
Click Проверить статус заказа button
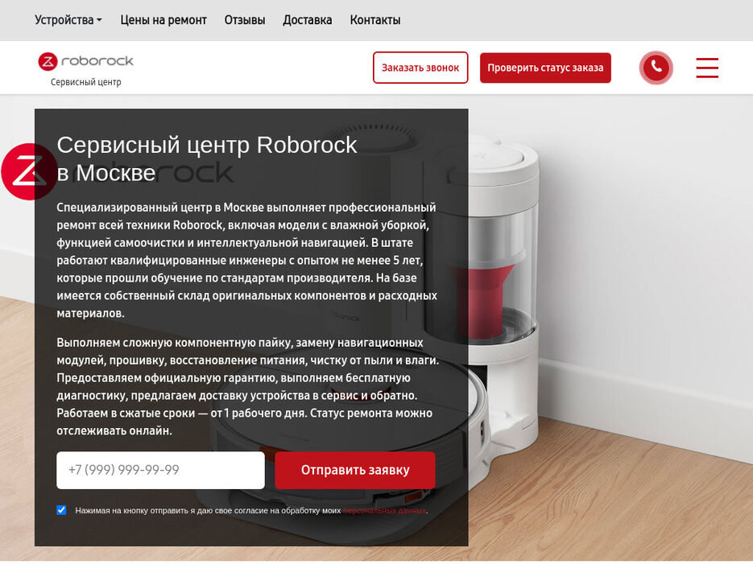click(x=545, y=68)
